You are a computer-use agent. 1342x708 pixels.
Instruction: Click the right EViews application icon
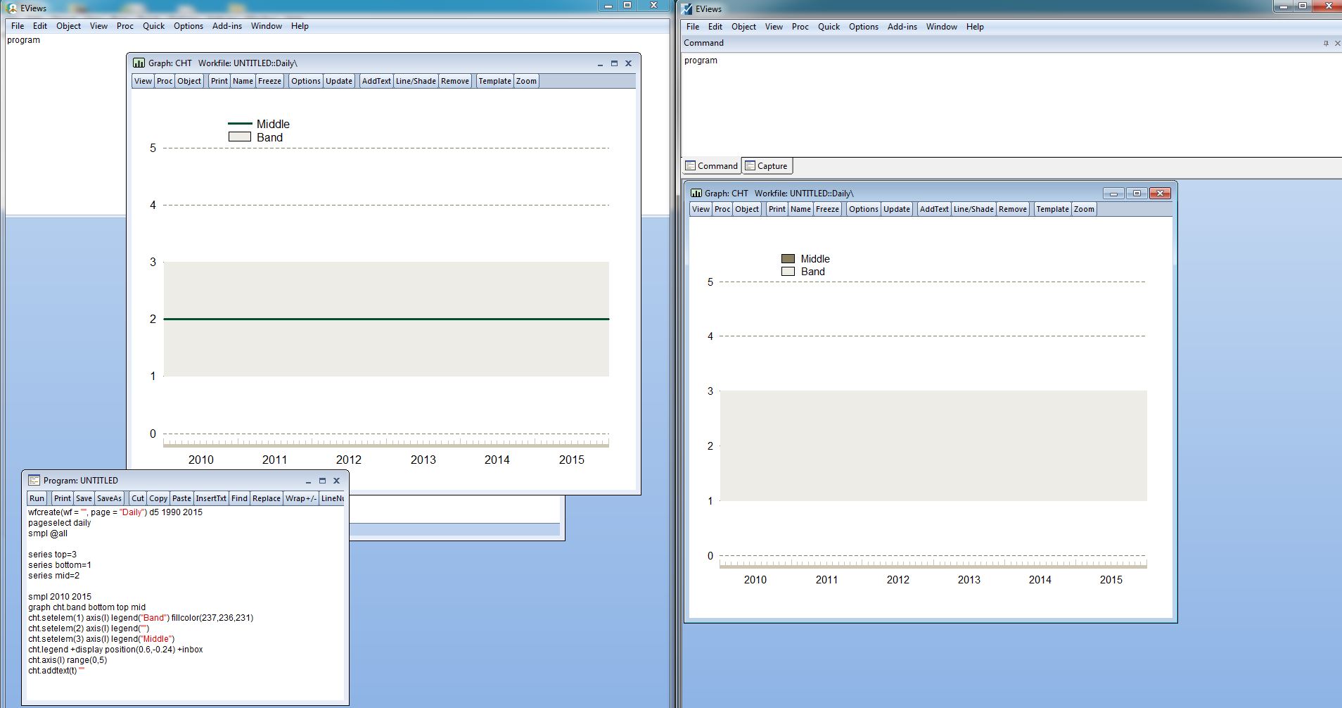[687, 8]
